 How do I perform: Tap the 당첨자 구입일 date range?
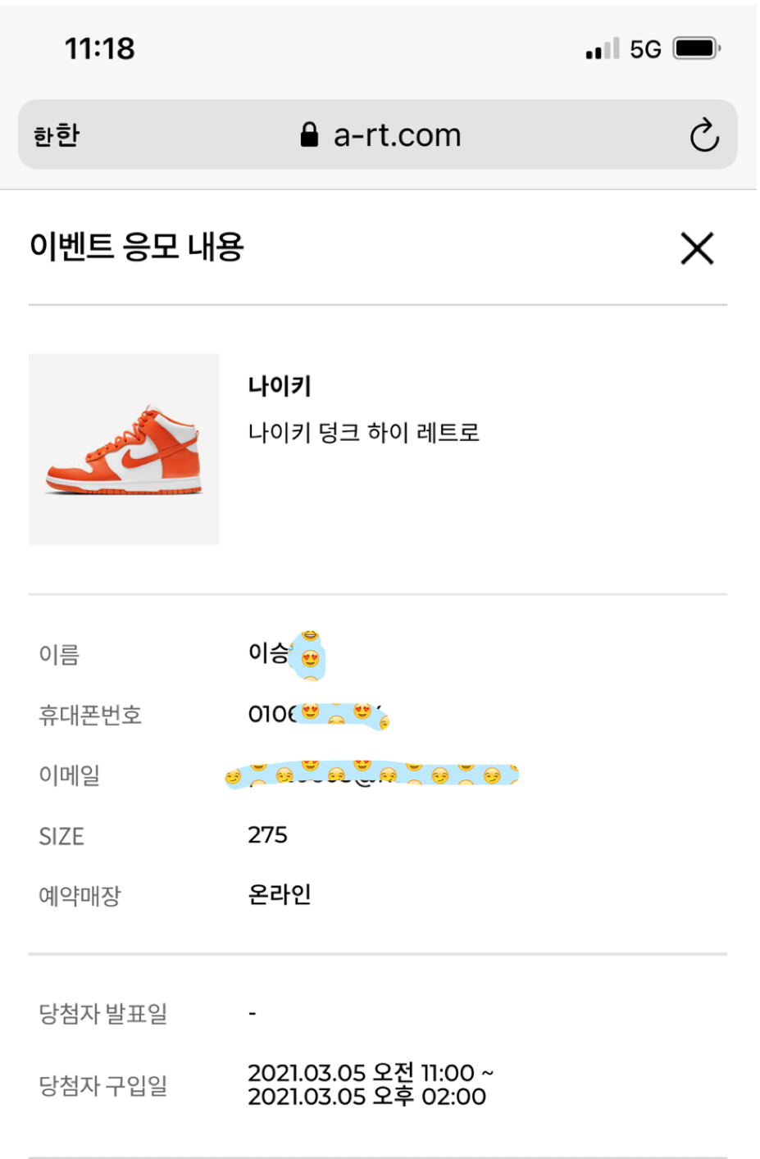point(371,1084)
